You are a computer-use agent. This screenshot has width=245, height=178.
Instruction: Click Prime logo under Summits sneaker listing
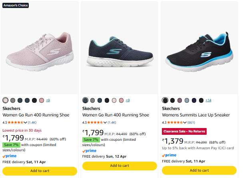pos(169,155)
